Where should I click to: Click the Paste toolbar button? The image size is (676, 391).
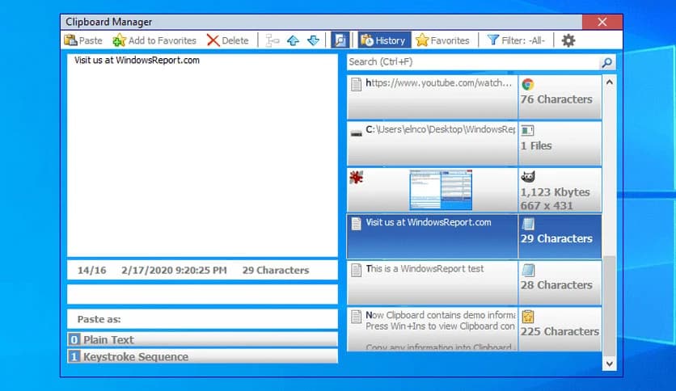pos(83,40)
